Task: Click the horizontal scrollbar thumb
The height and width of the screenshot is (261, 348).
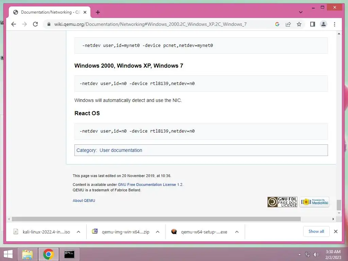Action: point(156,219)
